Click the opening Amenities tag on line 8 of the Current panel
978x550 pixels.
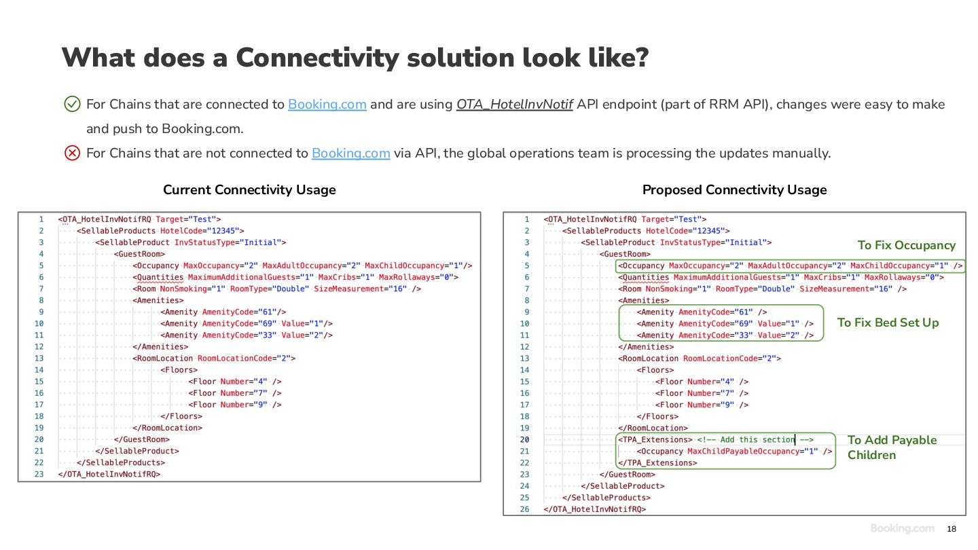(158, 300)
